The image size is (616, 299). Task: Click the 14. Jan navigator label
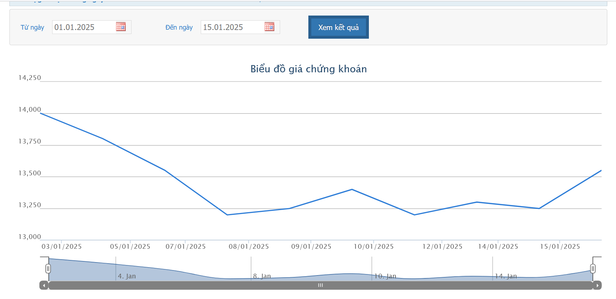click(506, 276)
